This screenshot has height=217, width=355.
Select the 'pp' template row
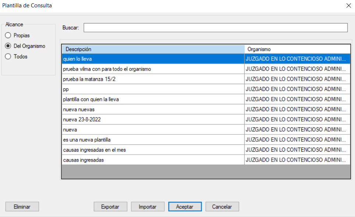click(x=153, y=89)
